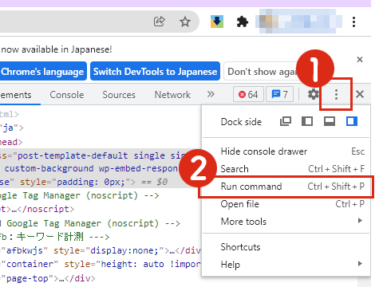
Task: Dock DevTools to the left
Action: coord(307,121)
